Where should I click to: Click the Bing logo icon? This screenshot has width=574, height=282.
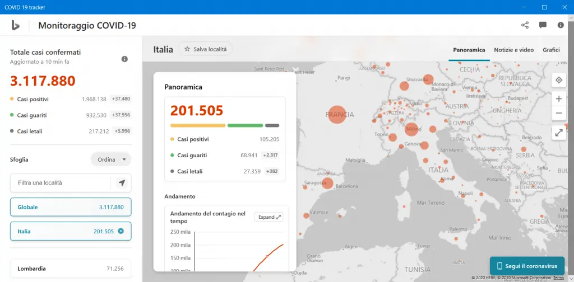coord(15,25)
